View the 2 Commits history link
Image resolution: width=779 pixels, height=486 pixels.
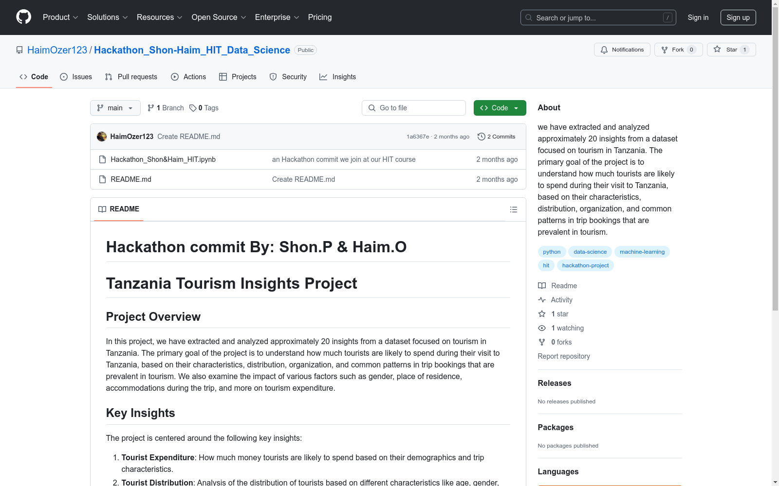coord(497,137)
